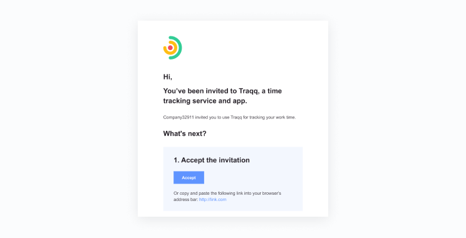This screenshot has height=238, width=466.
Task: Click the "Hi," greeting text
Action: (168, 77)
